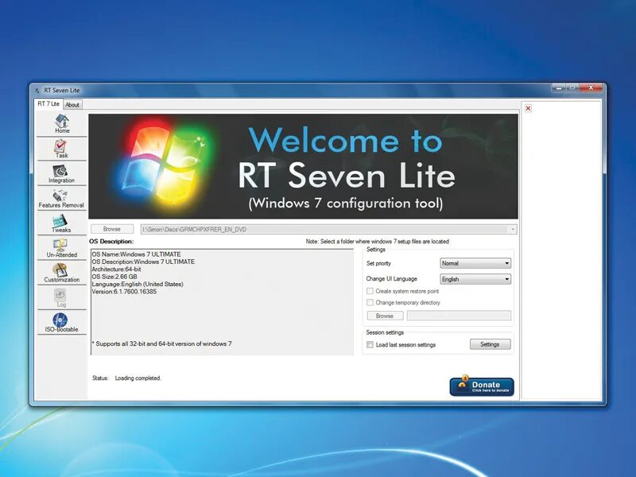Image resolution: width=636 pixels, height=477 pixels.
Task: Click the RT Seven Lite title bar icon
Action: click(37, 91)
